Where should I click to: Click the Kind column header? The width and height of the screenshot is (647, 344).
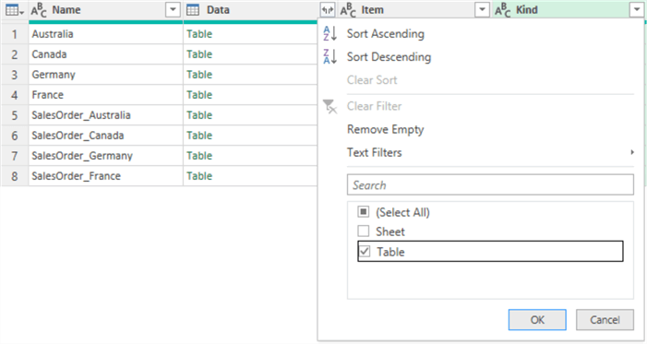pos(569,10)
